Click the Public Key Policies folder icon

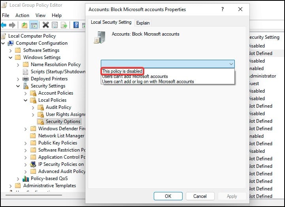(x=33, y=143)
